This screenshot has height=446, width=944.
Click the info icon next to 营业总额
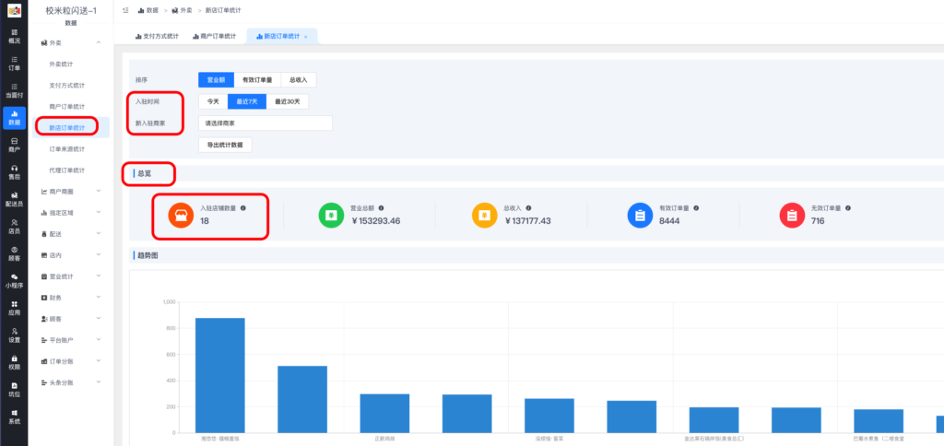[382, 208]
